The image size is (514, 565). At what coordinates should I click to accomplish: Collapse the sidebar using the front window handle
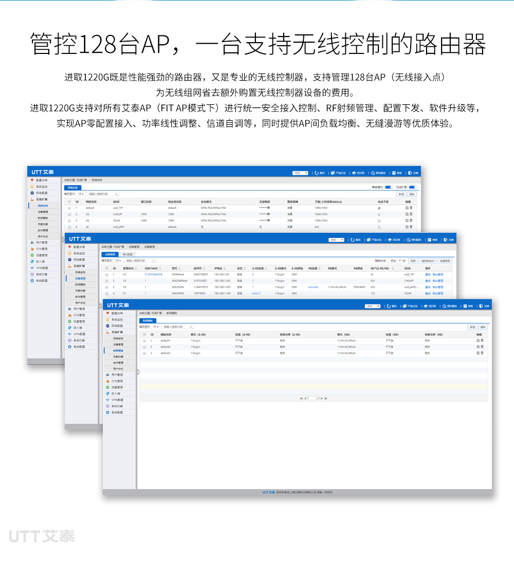(x=138, y=372)
